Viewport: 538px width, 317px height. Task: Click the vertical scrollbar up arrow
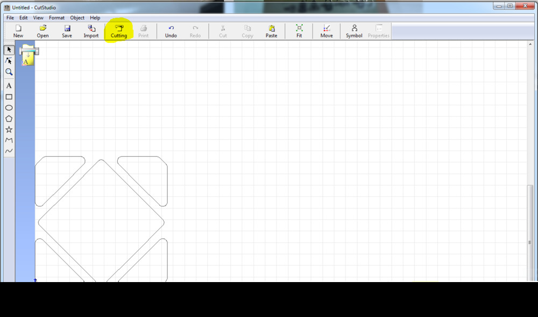(x=530, y=44)
